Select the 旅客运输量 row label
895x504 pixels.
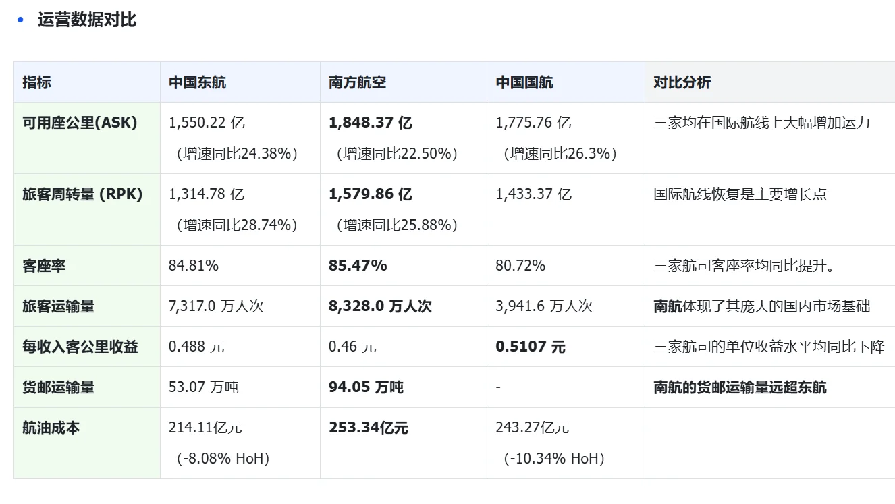tap(58, 306)
